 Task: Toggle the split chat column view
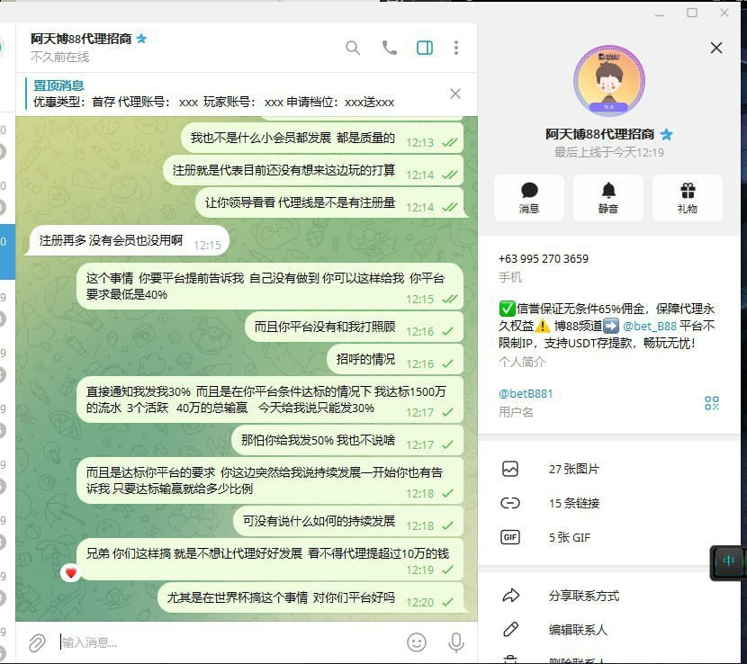click(x=424, y=48)
